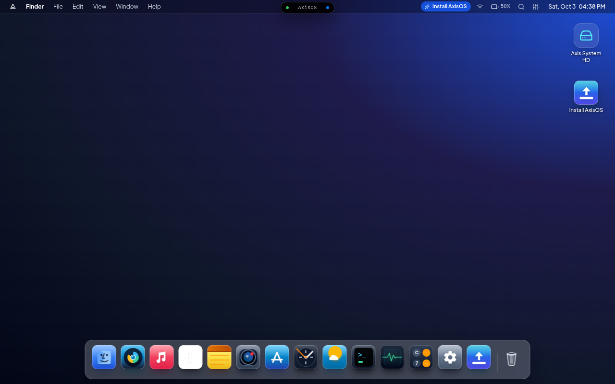Open the Finder application menu
Image resolution: width=615 pixels, height=384 pixels.
(35, 7)
